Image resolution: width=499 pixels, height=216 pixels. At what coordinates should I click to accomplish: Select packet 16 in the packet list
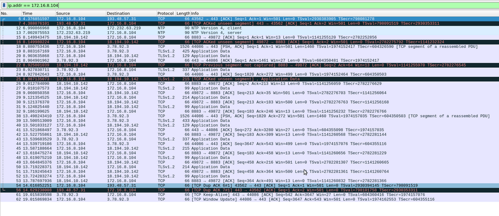215,41
